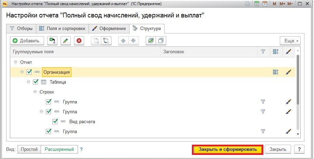Switch view to Расширенный
This screenshot has width=314, height=159.
coord(59,149)
